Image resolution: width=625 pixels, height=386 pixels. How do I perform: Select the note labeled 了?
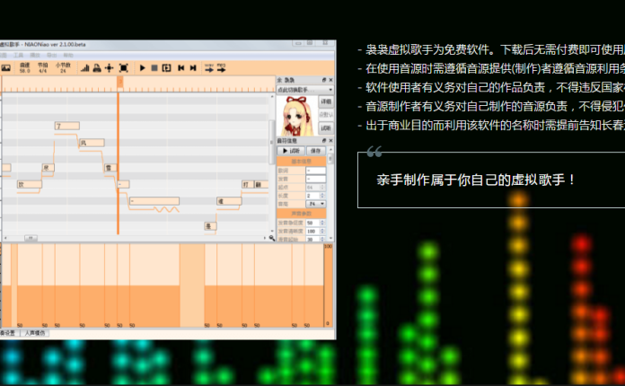pyautogui.click(x=67, y=126)
